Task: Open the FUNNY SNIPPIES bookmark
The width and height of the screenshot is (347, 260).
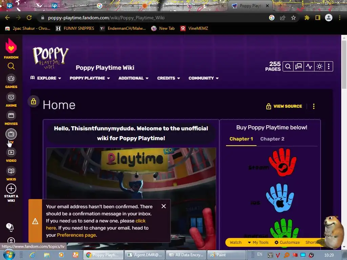Action: point(75,28)
